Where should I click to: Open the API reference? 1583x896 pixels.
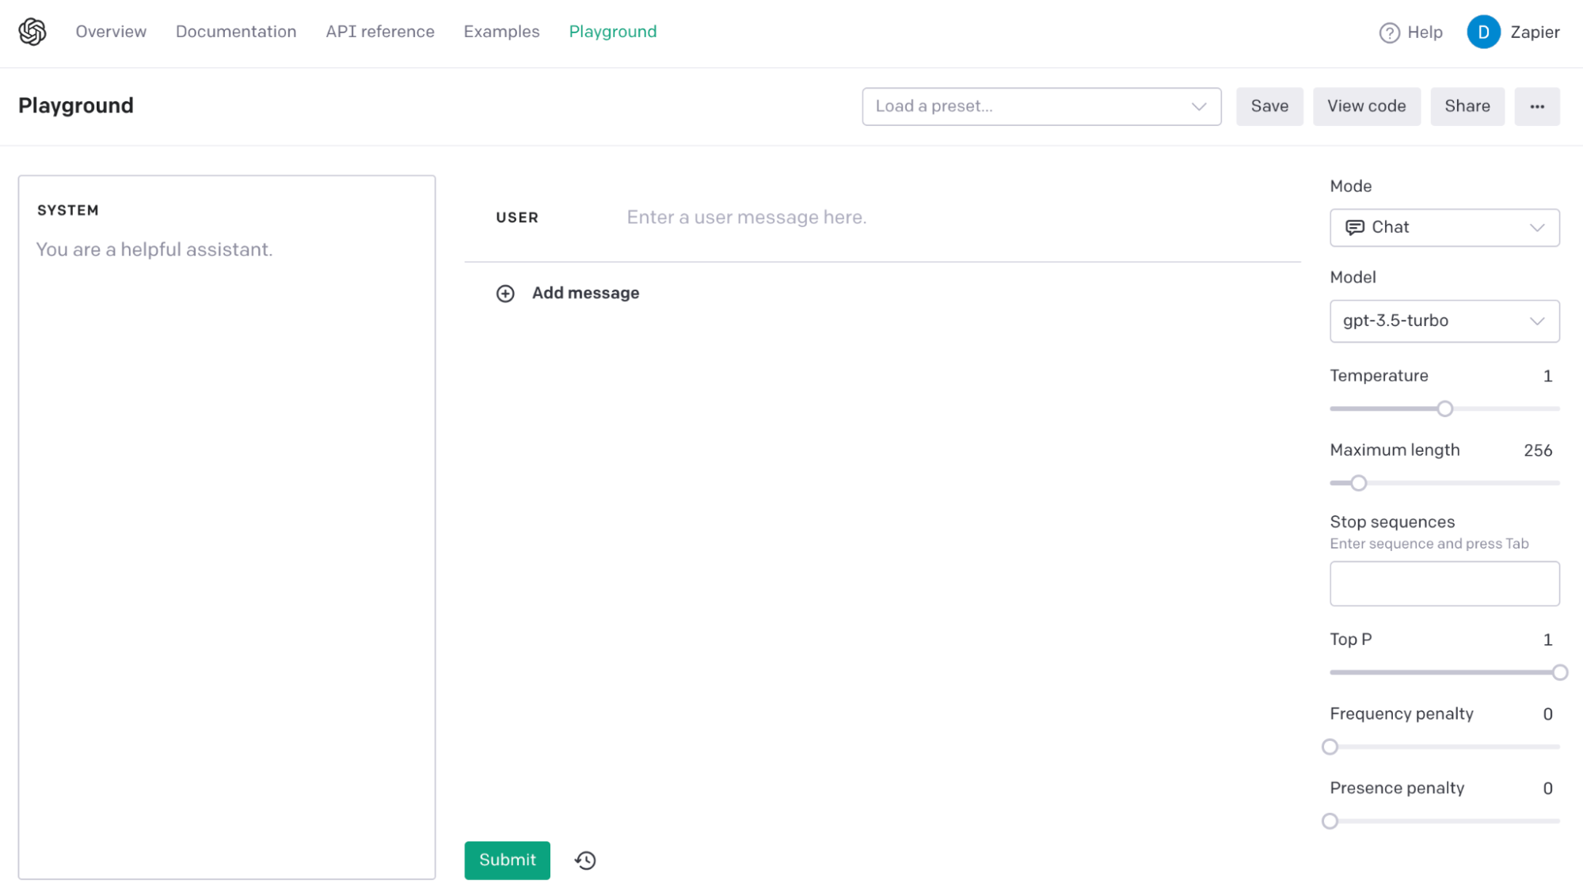(379, 32)
